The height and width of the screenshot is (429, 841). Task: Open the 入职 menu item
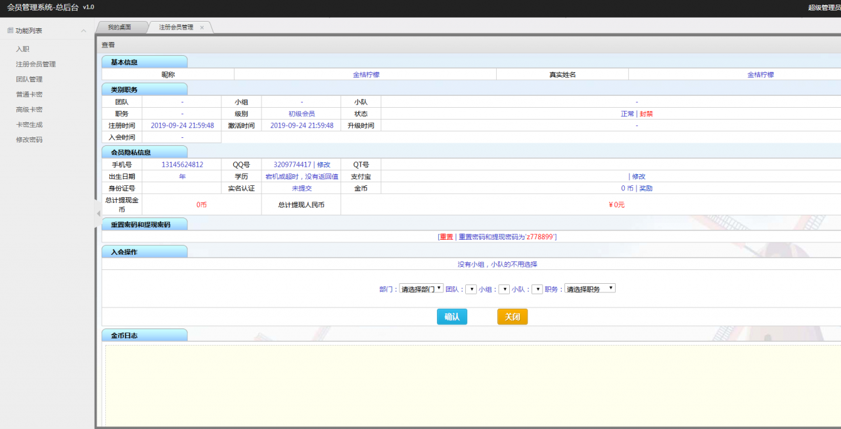(x=23, y=49)
